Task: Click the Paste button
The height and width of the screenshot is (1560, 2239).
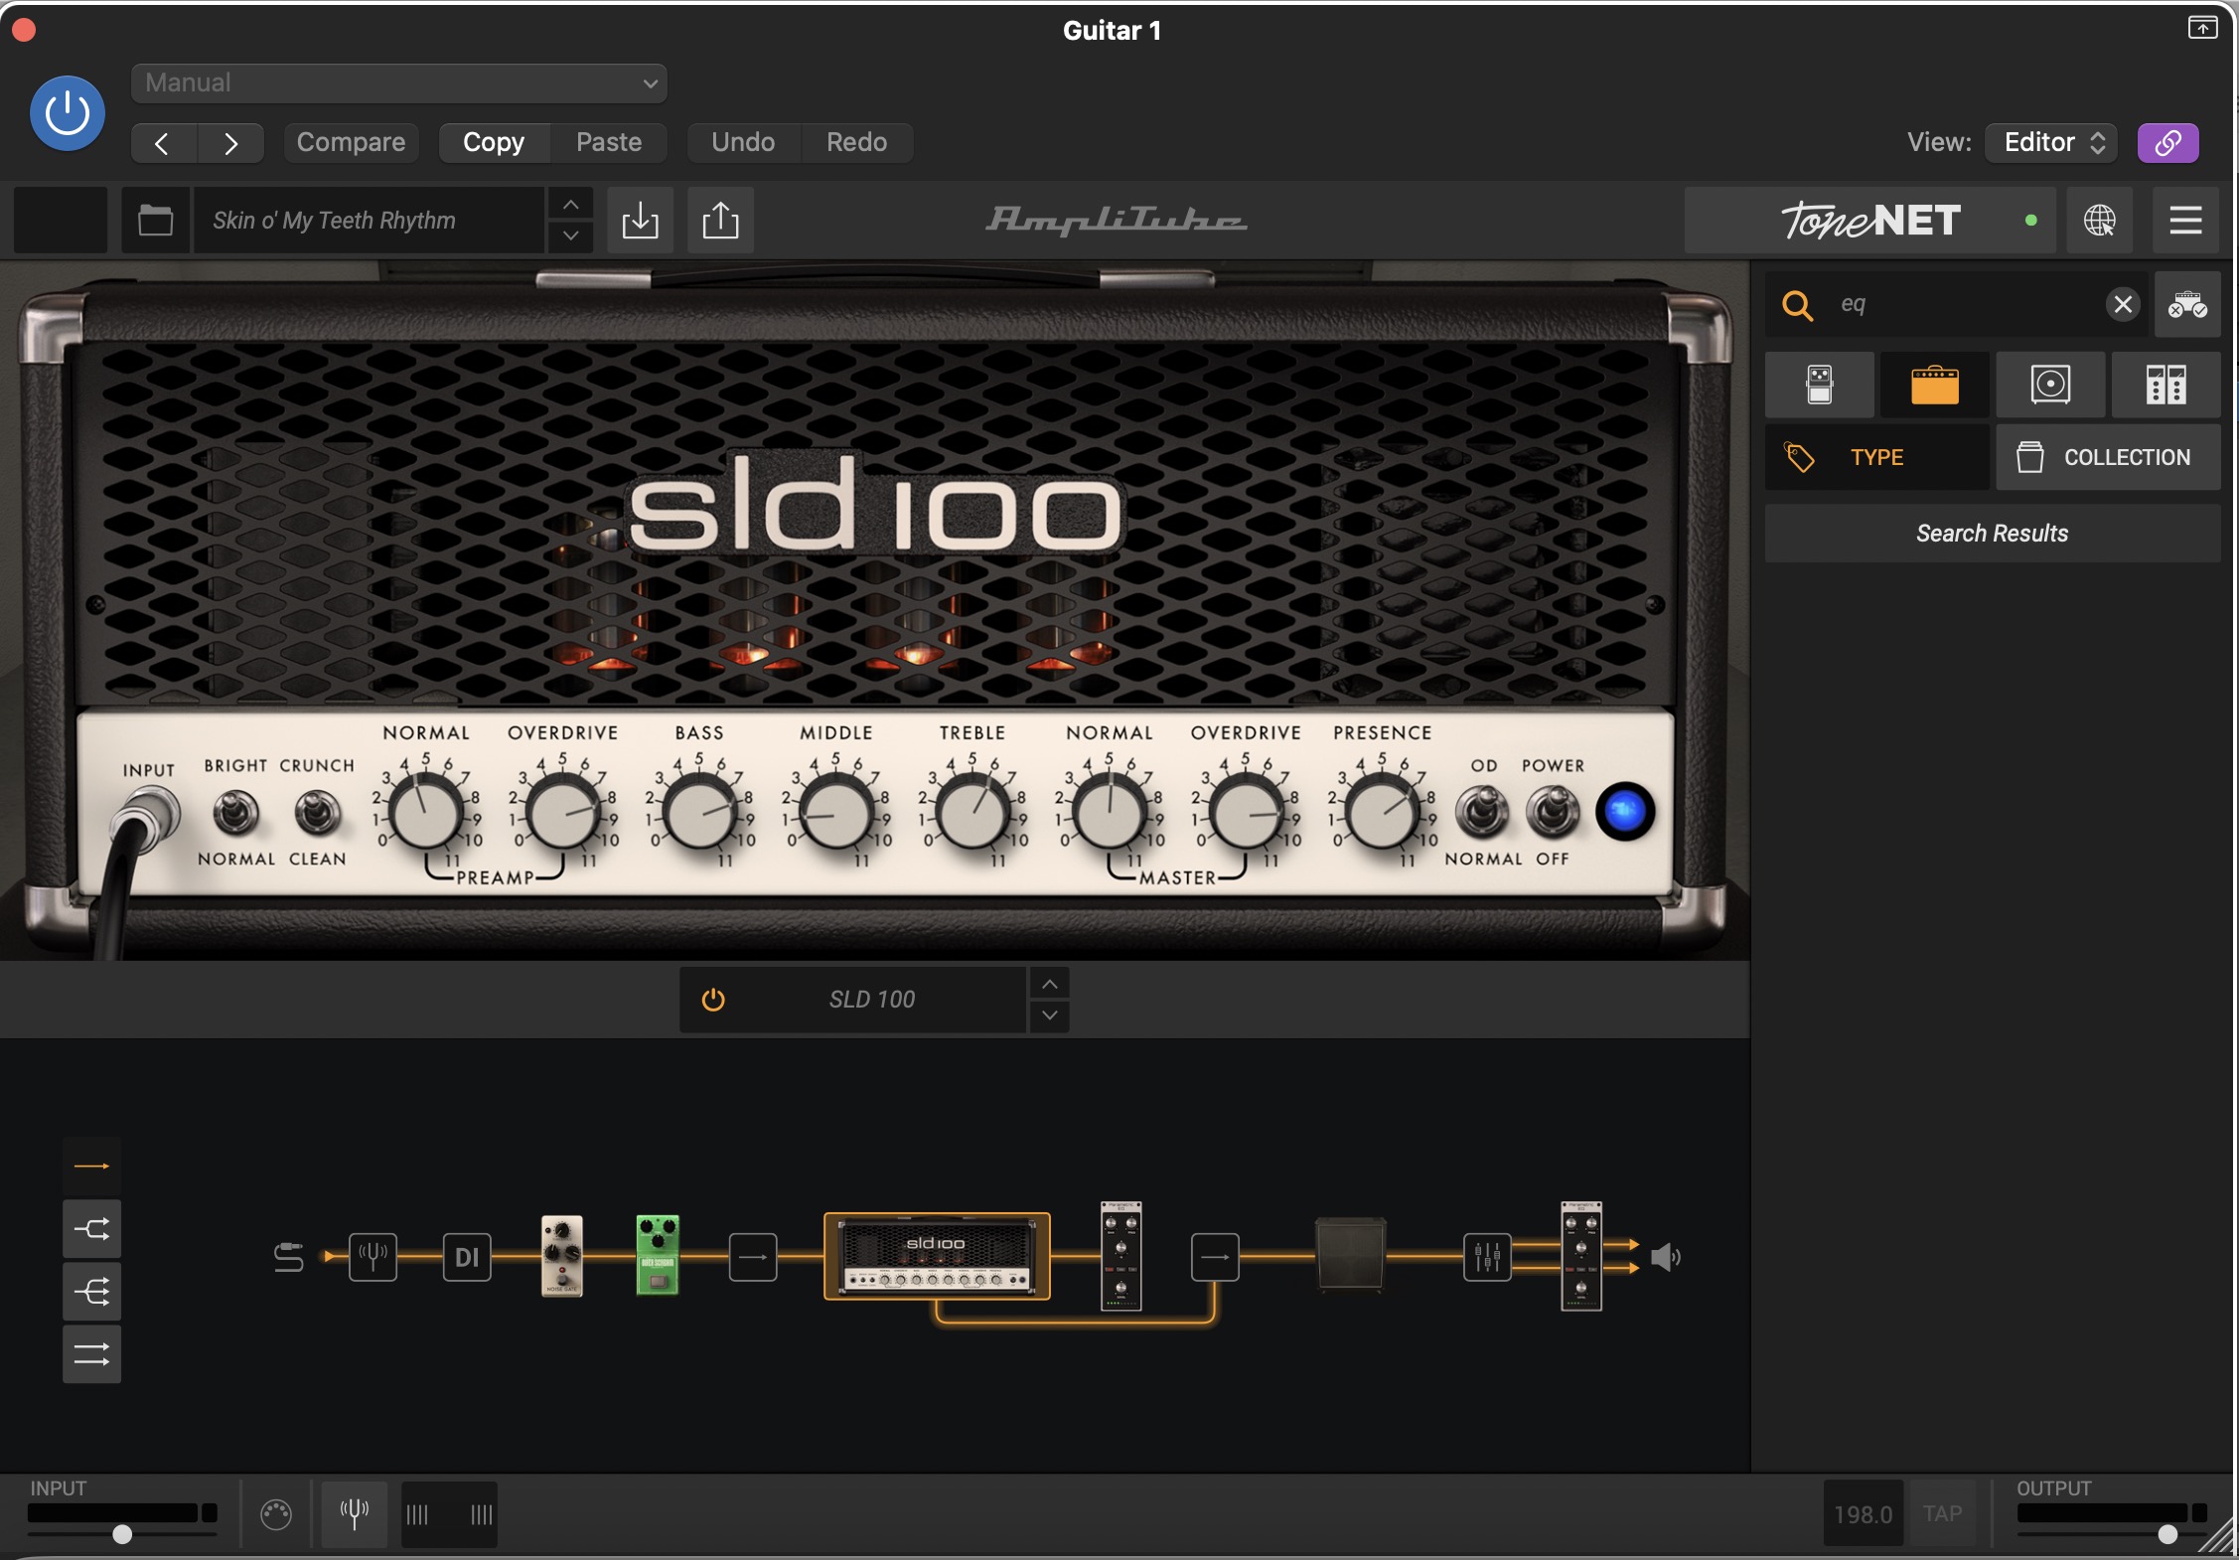Action: (x=609, y=142)
